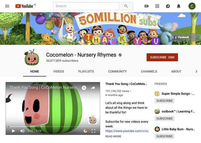Screen dimensions: 201x143
Task: Open the video title in player overlay
Action: click(44, 87)
